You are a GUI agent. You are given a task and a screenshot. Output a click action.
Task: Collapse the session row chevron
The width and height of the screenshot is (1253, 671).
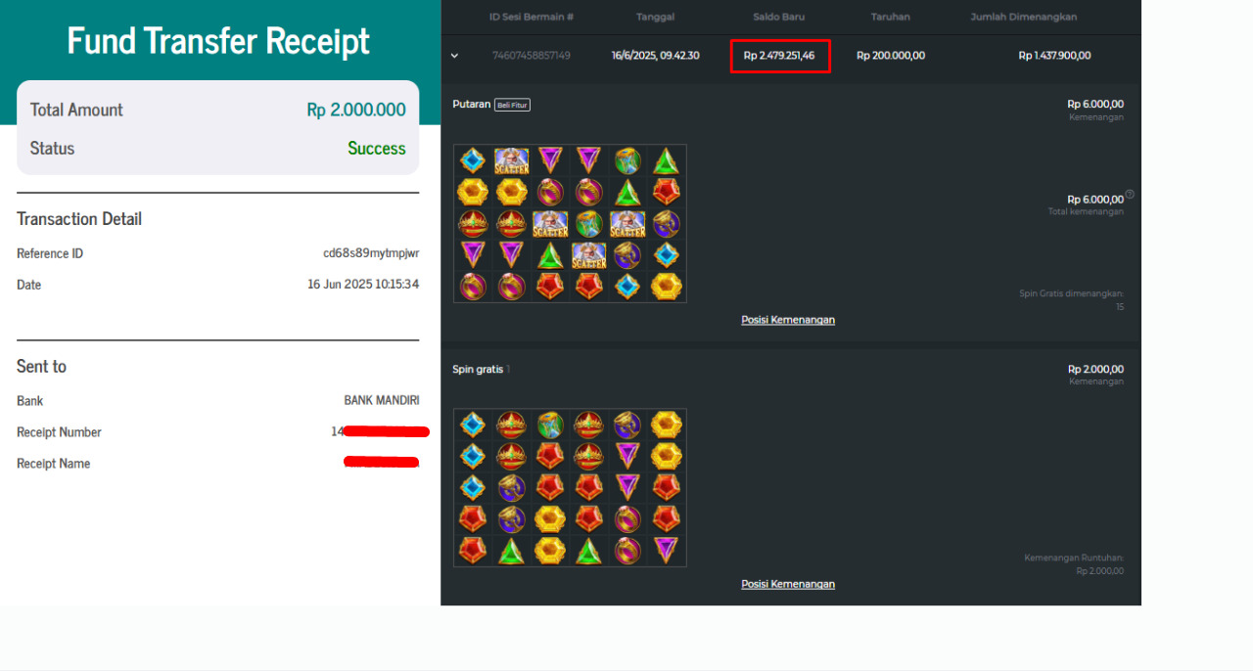454,56
